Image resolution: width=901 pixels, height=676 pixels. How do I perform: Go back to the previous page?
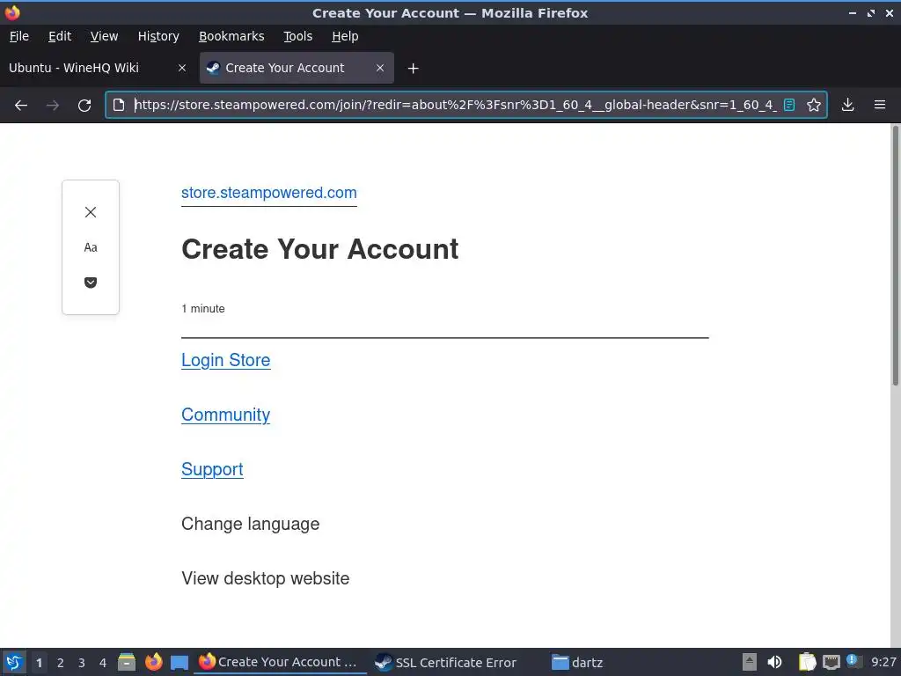21,106
